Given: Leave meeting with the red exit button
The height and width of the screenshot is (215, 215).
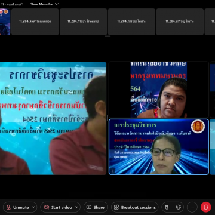Looking at the screenshot, I should [205, 207].
